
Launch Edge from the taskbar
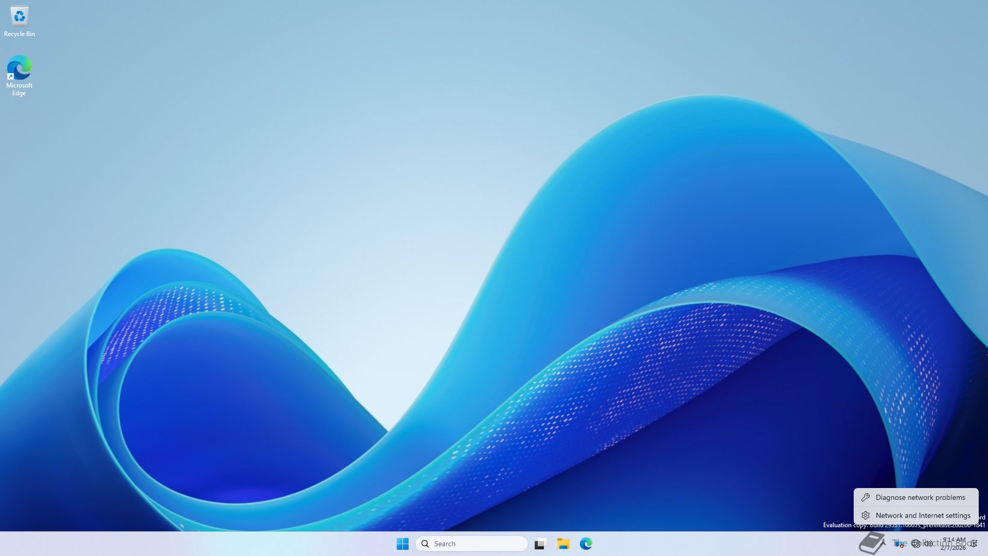coord(586,544)
